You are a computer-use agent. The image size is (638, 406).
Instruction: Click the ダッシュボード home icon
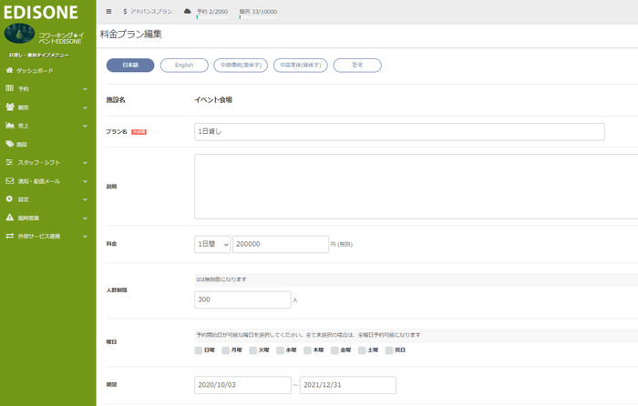click(9, 70)
